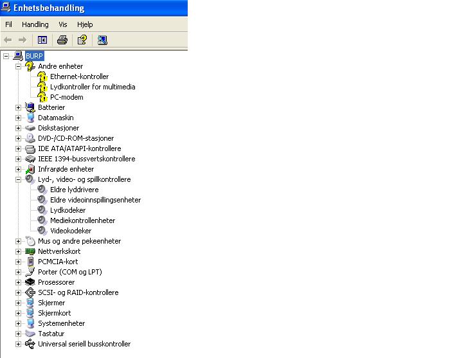Image resolution: width=450 pixels, height=358 pixels.
Task: Click the Diskstasjoner drive icon
Action: [30, 128]
